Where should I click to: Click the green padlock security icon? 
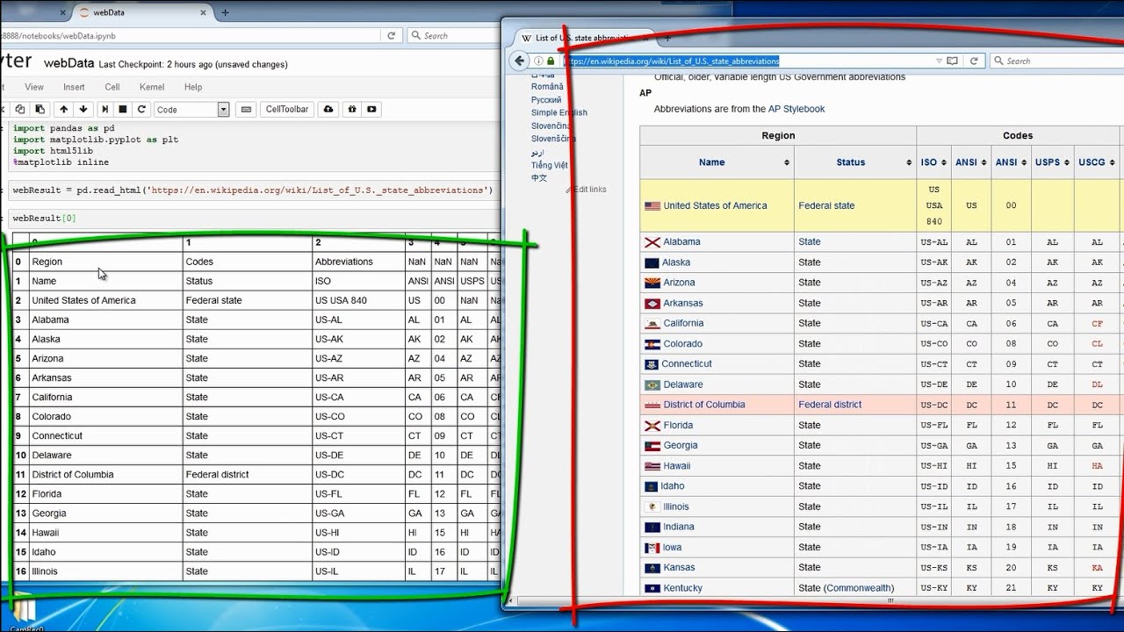[x=551, y=61]
